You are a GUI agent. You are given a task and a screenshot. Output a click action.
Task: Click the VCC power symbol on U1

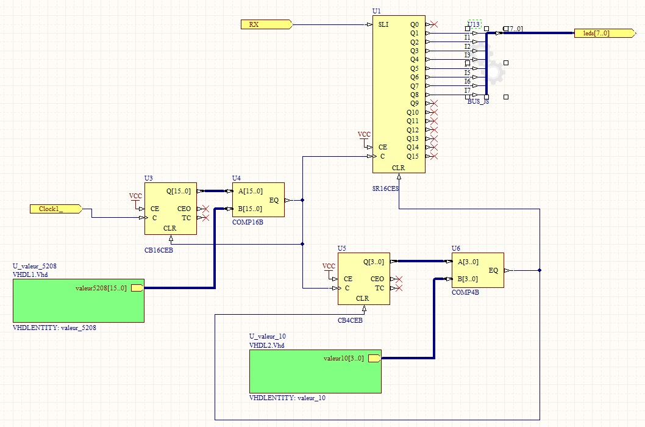tap(364, 135)
